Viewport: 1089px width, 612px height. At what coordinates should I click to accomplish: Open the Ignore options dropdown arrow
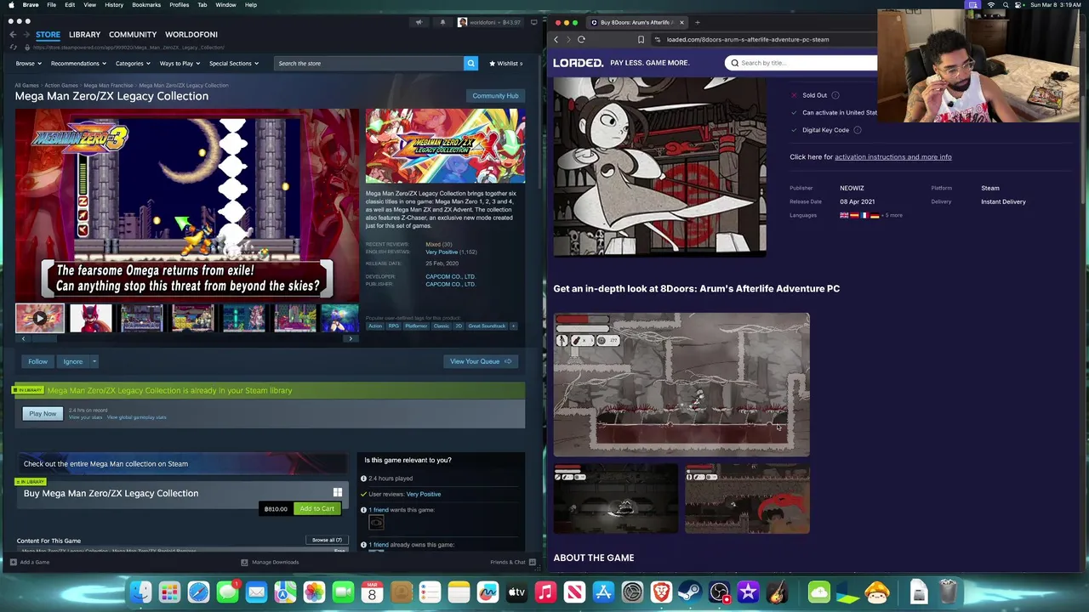pos(94,361)
